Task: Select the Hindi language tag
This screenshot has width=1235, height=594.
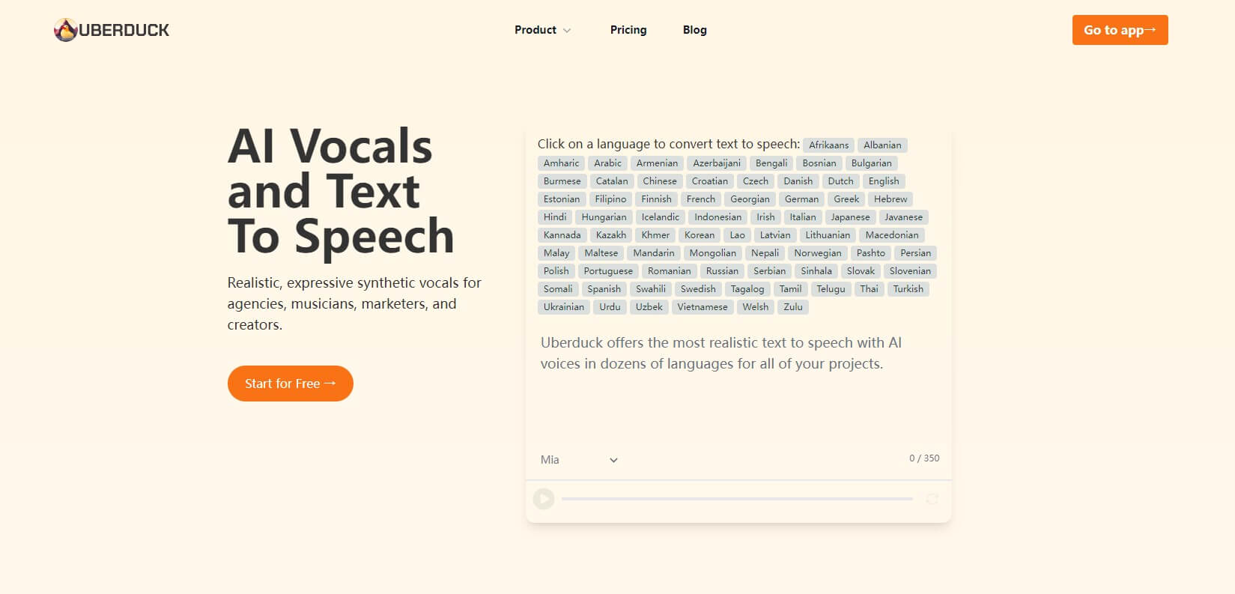Action: click(x=555, y=217)
